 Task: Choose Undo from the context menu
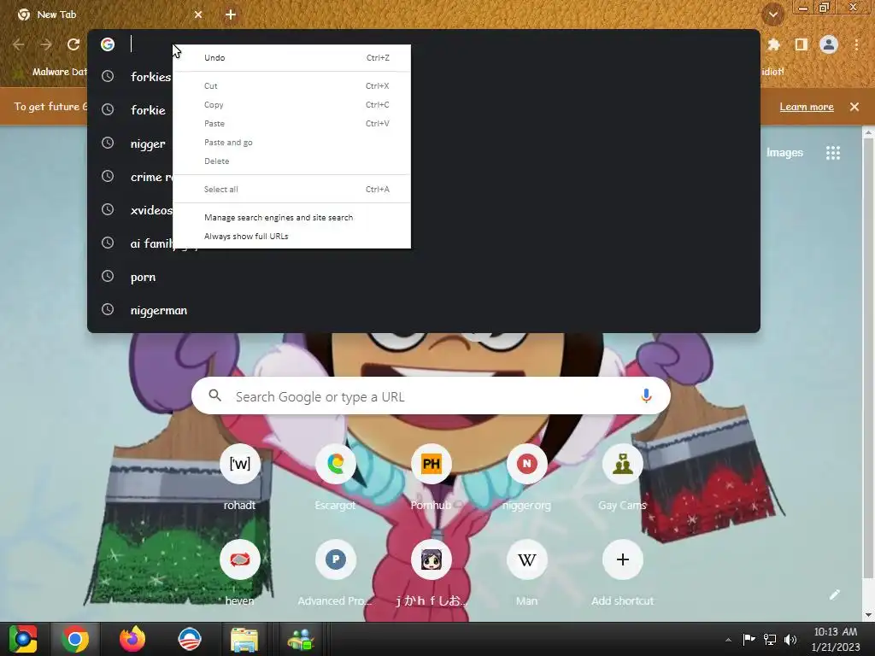click(x=292, y=58)
